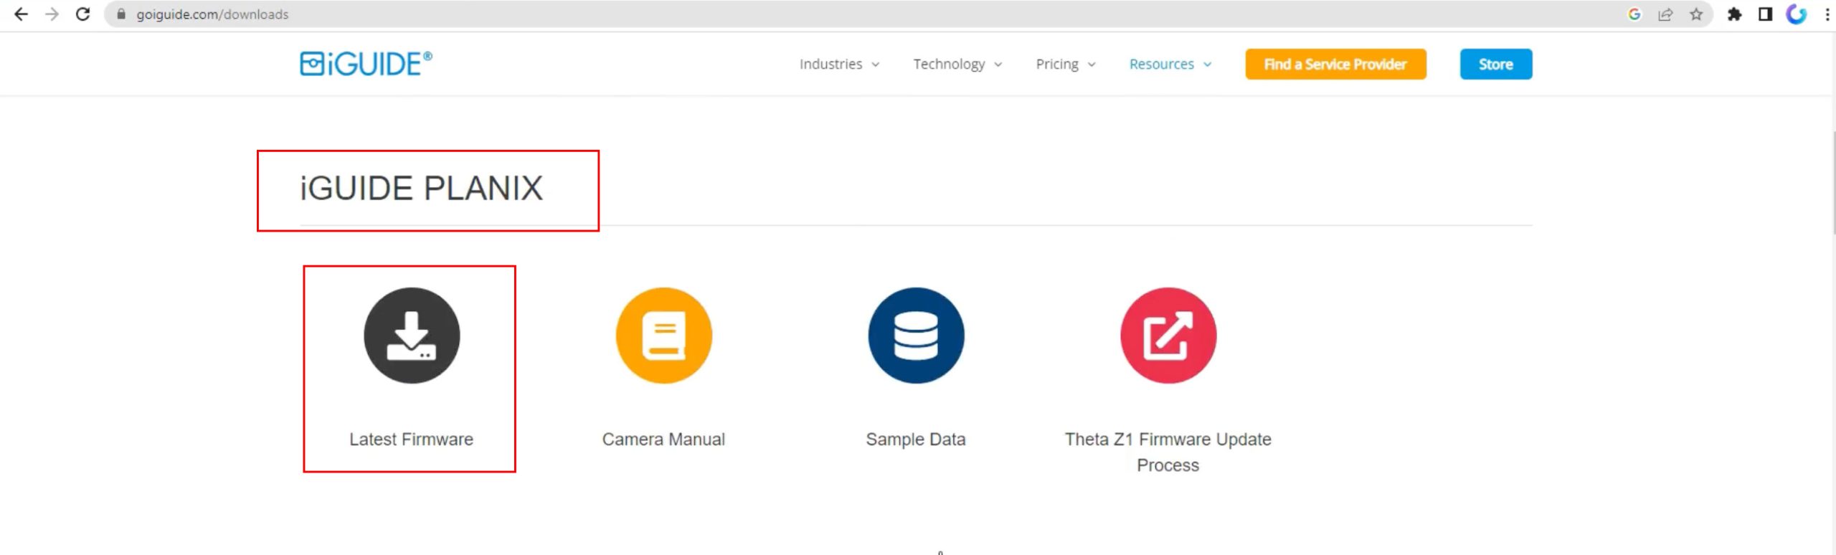Open Theta Z1 Firmware Update external-link icon
This screenshot has width=1836, height=555.
[1168, 336]
